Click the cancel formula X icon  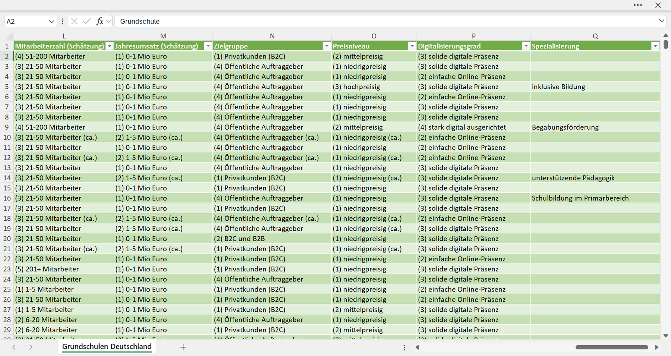74,21
